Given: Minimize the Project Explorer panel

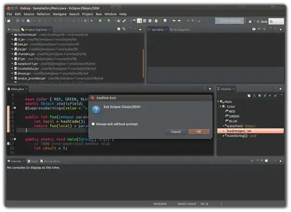Looking at the screenshot, I should pyautogui.click(x=135, y=29).
